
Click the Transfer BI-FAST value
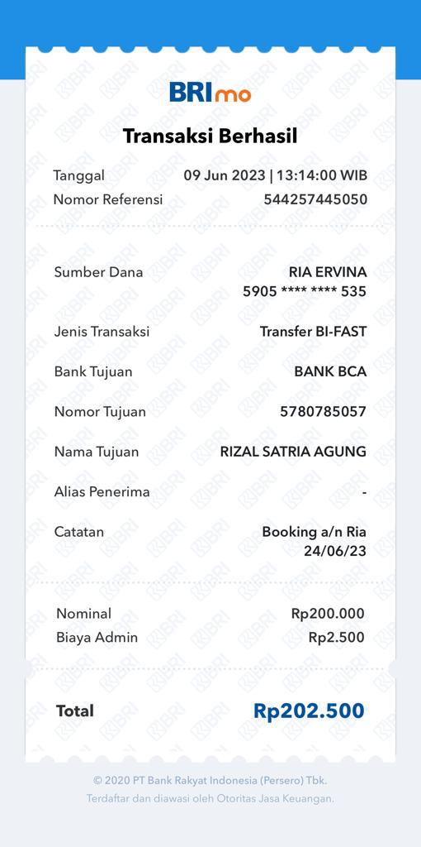313,331
